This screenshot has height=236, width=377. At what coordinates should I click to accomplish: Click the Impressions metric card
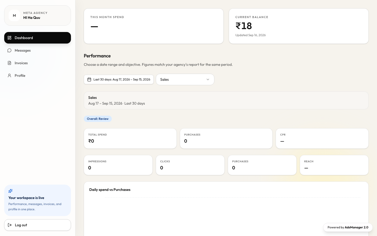tap(118, 165)
